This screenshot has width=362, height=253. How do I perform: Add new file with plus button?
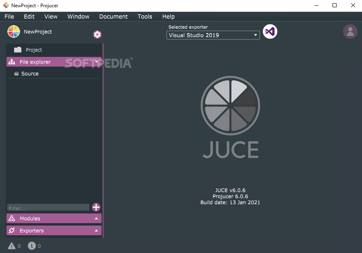[96, 207]
